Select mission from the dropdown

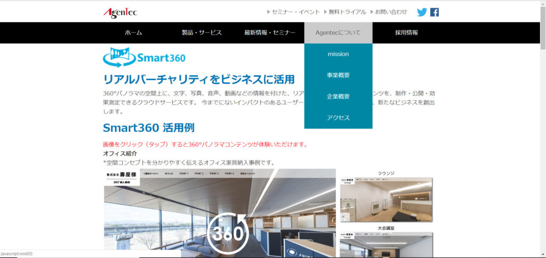tap(338, 54)
